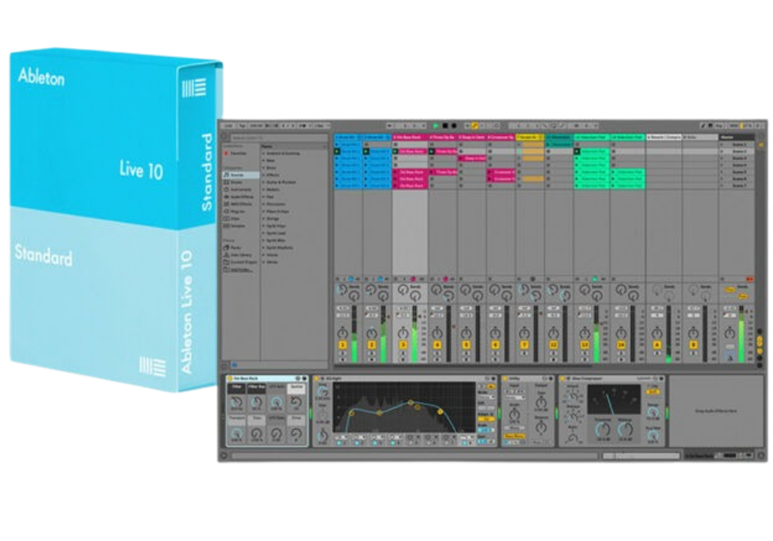Open the Sounds category in the browser

coord(238,175)
